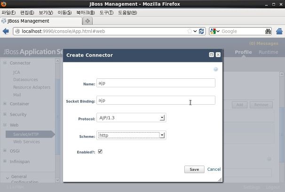
Task: Collapse the Connector tree section
Action: pyautogui.click(x=5, y=63)
